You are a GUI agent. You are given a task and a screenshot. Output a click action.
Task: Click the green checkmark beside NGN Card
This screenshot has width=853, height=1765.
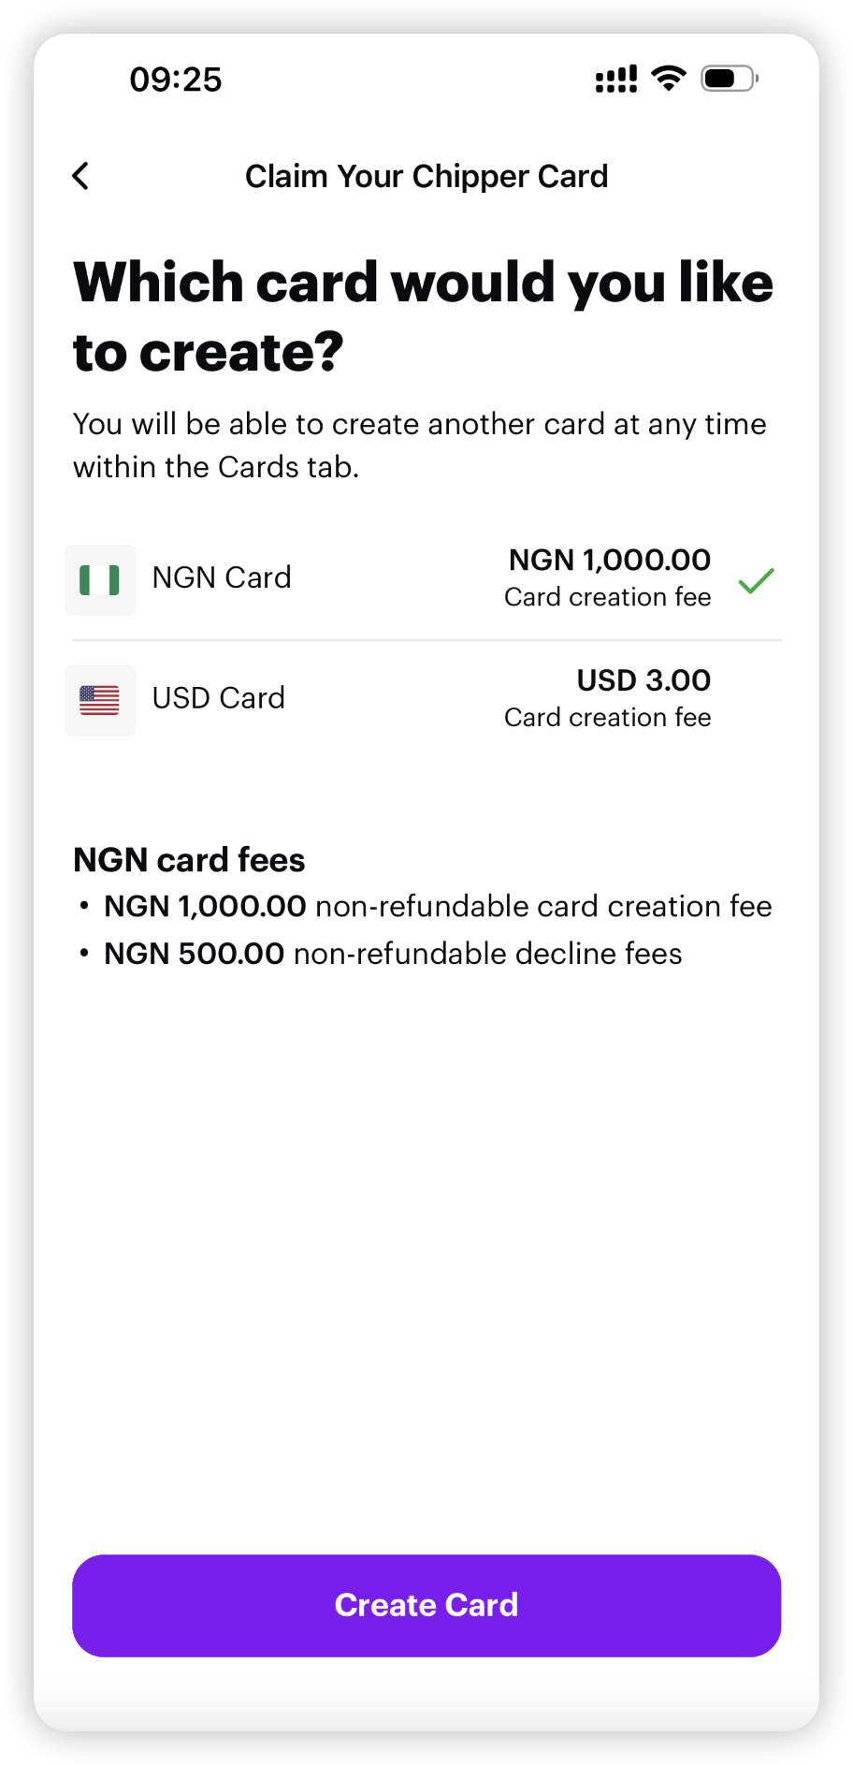[756, 581]
